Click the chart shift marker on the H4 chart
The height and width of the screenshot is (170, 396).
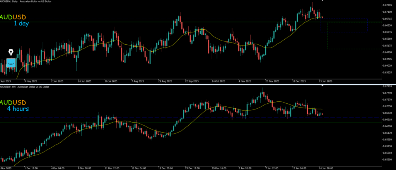click(323, 87)
